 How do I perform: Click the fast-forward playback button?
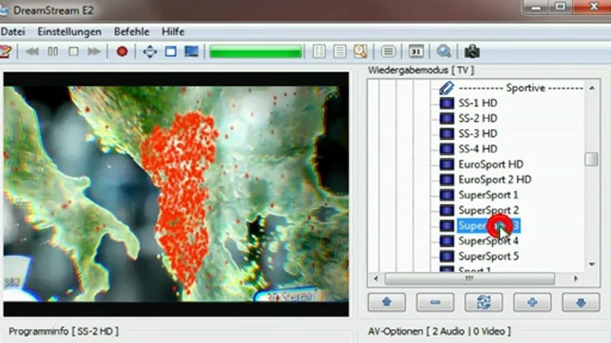[x=94, y=51]
